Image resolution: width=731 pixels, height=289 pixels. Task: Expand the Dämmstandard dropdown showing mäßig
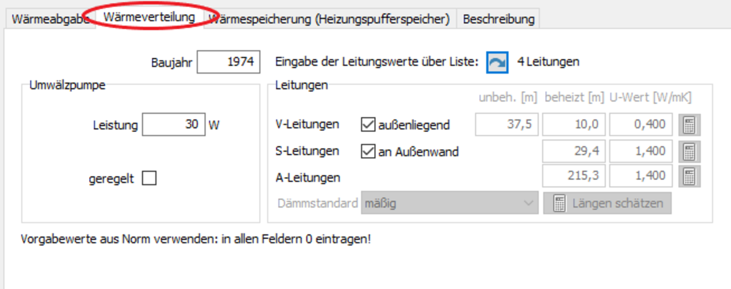point(450,203)
